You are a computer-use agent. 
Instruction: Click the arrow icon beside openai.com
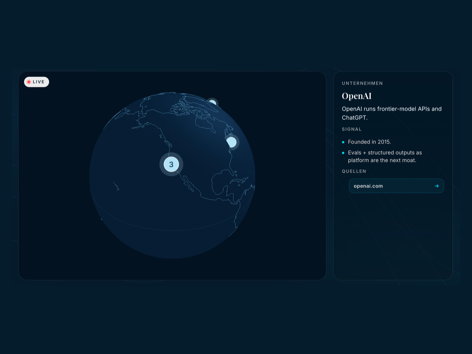(437, 186)
